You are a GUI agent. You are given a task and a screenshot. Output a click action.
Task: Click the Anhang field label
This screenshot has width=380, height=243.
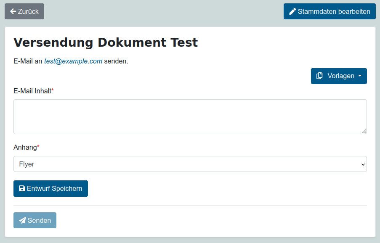pos(25,147)
